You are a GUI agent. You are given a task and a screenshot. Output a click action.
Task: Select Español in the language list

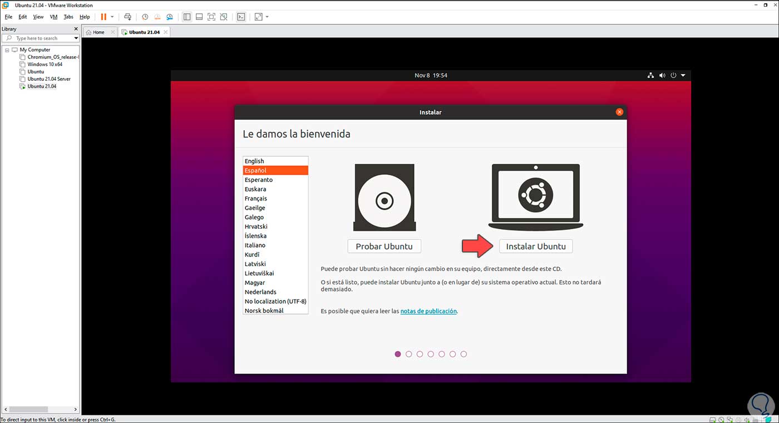pyautogui.click(x=275, y=170)
